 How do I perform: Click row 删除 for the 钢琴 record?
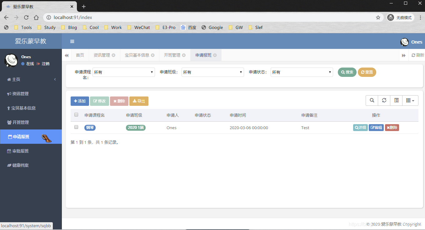pos(392,128)
